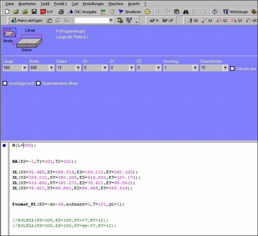
Task: Save the program with the floppy disk icon
Action: (x=34, y=12)
